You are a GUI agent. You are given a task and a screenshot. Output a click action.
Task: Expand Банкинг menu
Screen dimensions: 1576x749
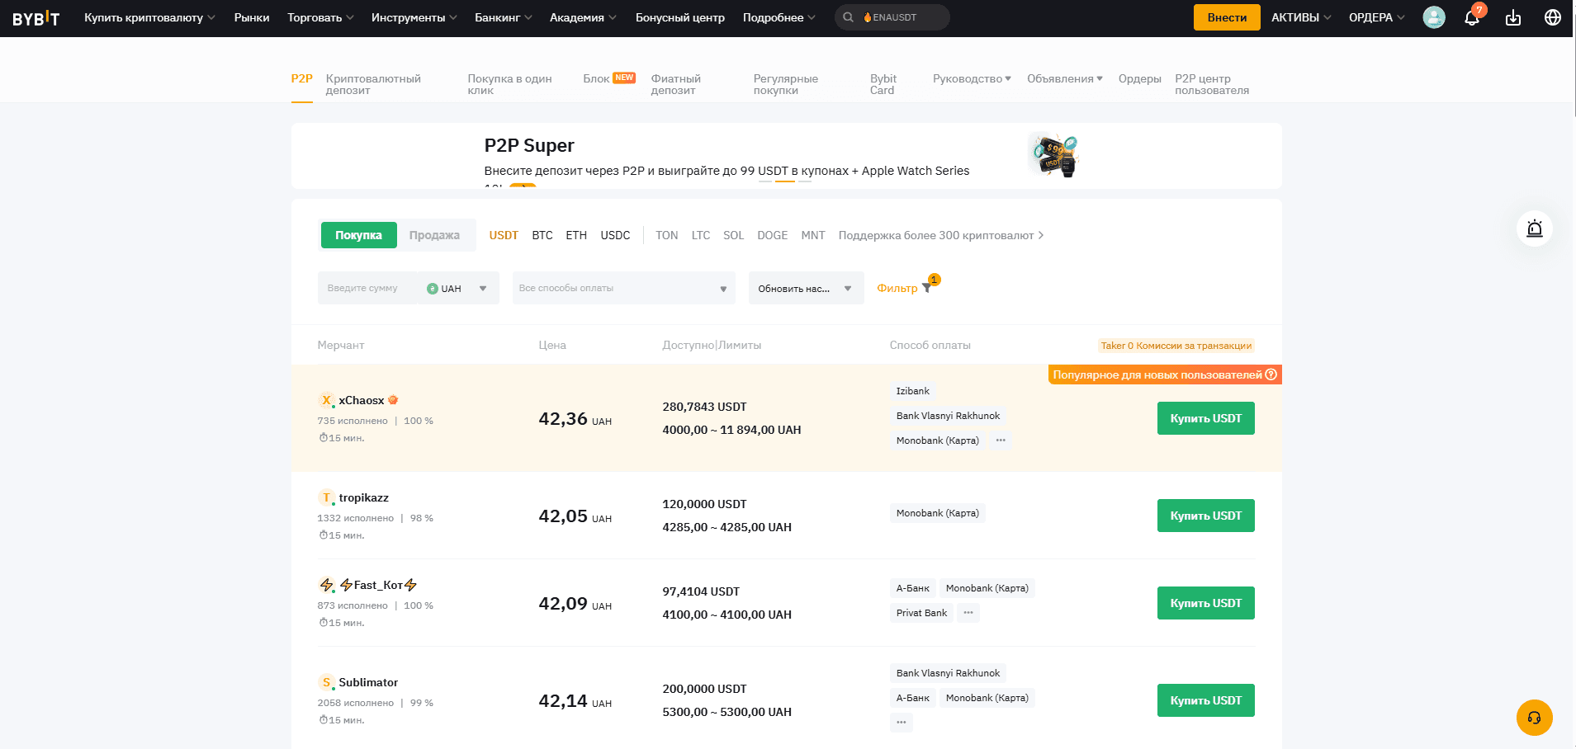coord(504,17)
